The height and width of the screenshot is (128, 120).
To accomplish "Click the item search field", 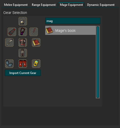I will tap(73, 21).
